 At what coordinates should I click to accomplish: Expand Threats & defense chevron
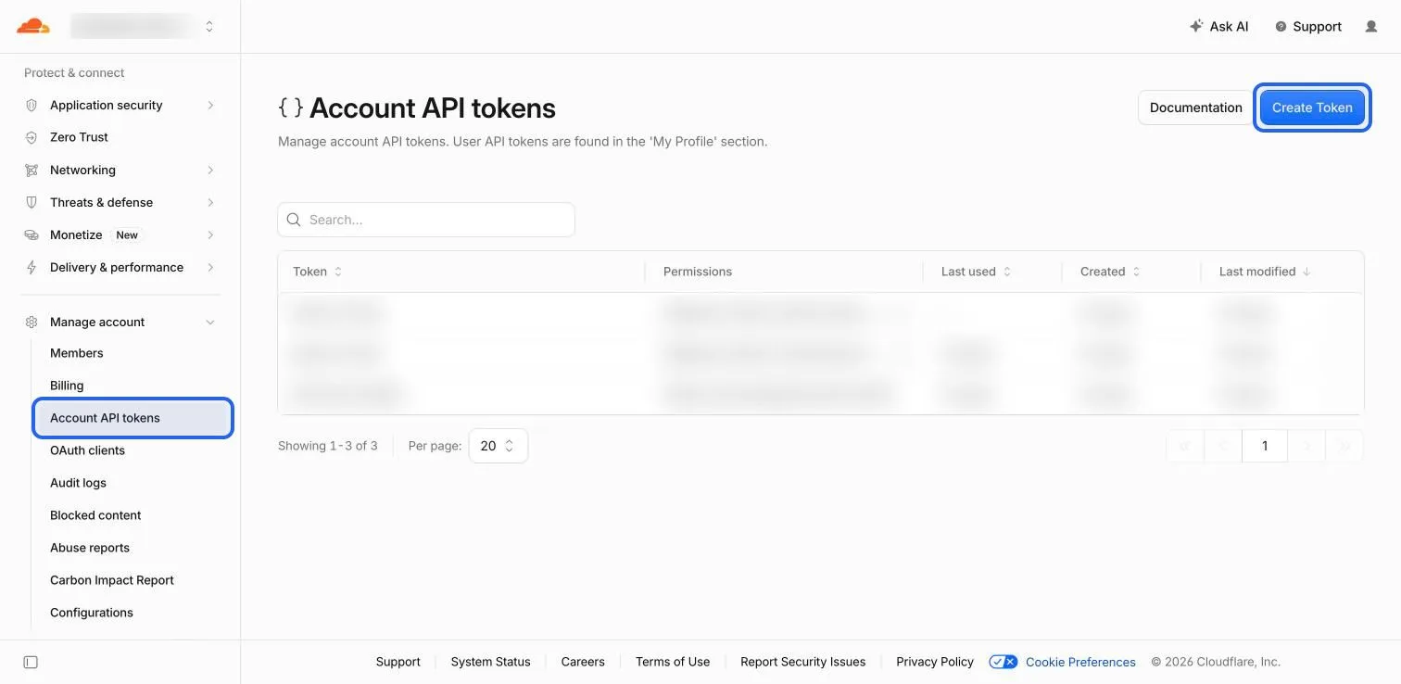210,203
